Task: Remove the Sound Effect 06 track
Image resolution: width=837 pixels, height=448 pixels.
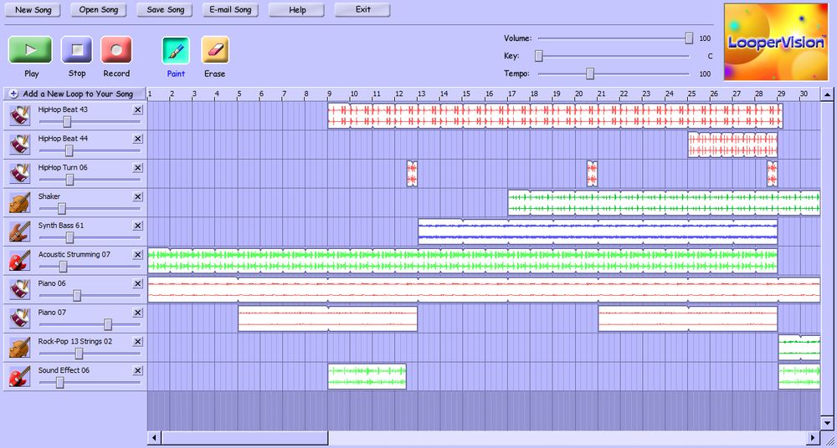Action: click(x=138, y=370)
